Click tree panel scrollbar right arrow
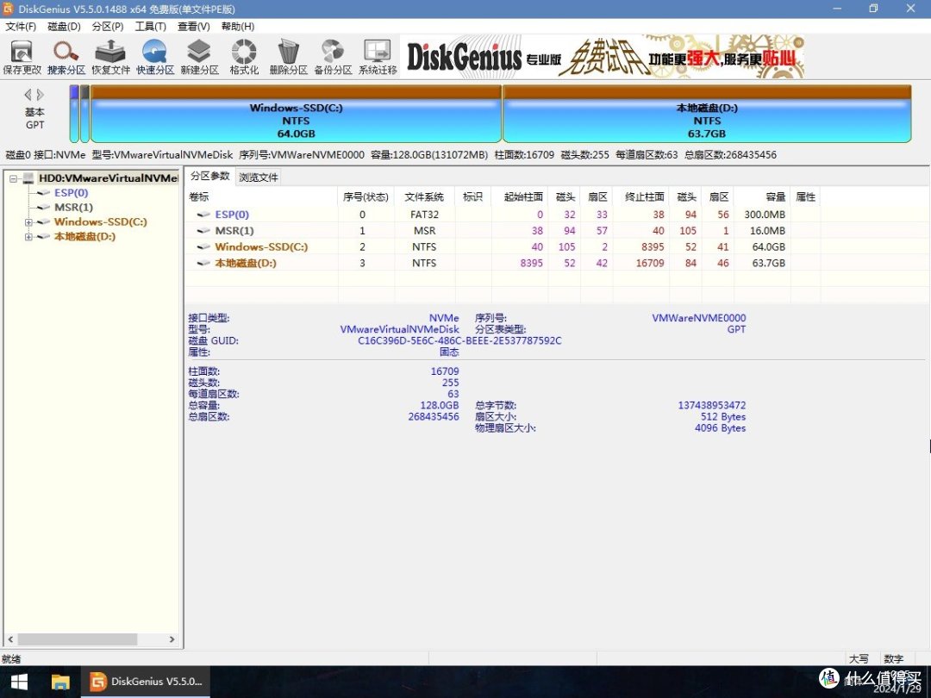This screenshot has height=698, width=931. (172, 639)
